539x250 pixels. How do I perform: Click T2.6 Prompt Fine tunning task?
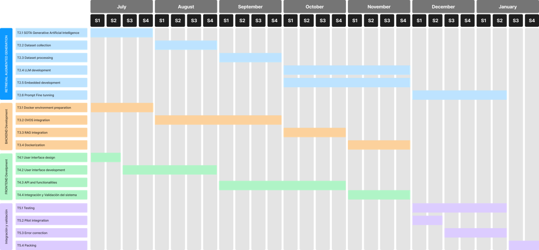(x=51, y=95)
